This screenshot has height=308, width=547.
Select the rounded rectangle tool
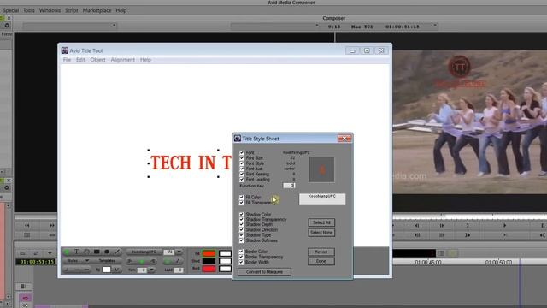tap(86, 252)
